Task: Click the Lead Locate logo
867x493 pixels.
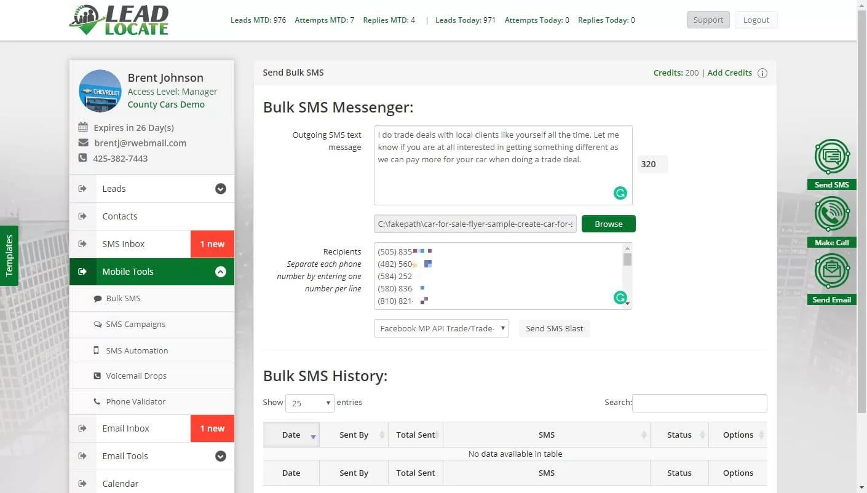Action: click(x=119, y=20)
